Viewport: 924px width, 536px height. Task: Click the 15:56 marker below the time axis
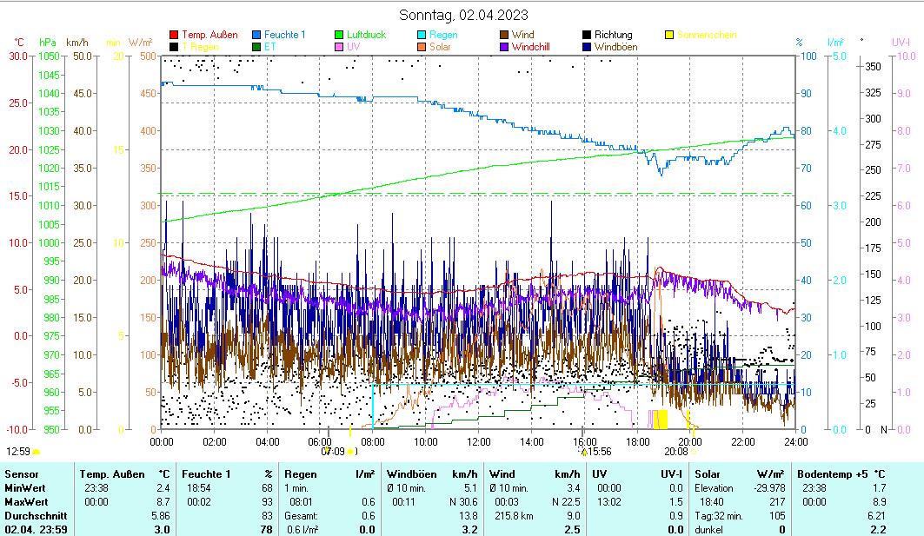597,452
